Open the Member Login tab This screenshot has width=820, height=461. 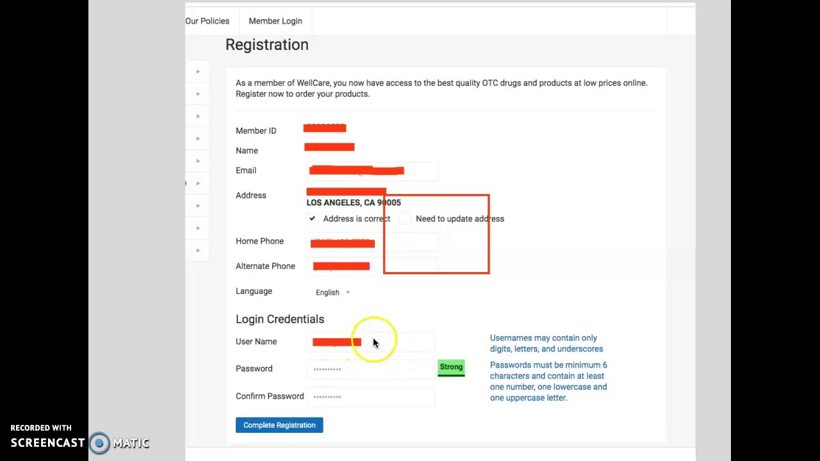coord(275,21)
